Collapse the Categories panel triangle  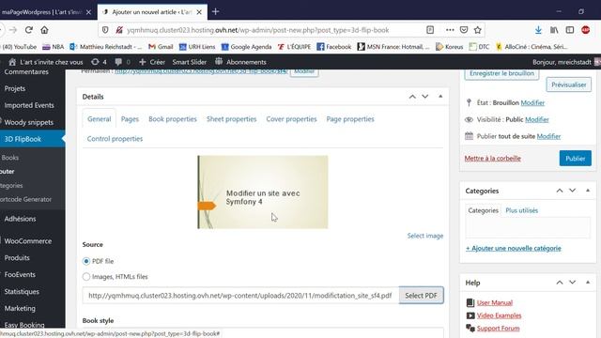pyautogui.click(x=588, y=191)
